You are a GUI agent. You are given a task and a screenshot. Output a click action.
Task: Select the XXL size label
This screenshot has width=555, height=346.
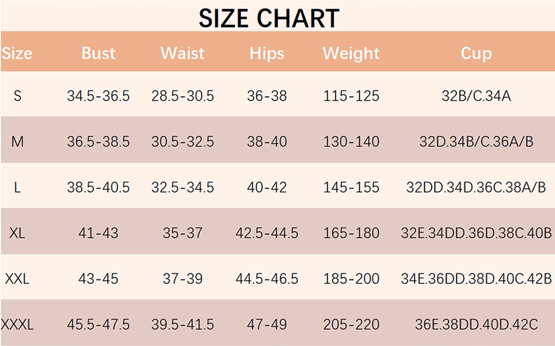tap(17, 279)
